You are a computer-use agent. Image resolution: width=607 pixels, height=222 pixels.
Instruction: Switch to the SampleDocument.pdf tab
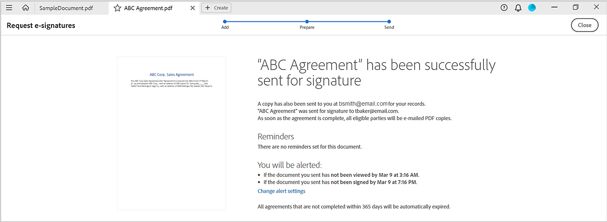[x=66, y=8]
